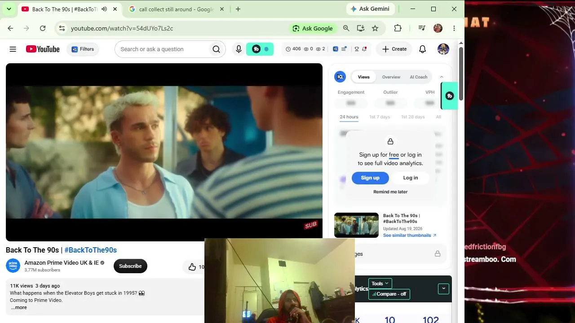The height and width of the screenshot is (323, 575).
Task: Open the Chrome tab search dropdown
Action: [x=9, y=9]
